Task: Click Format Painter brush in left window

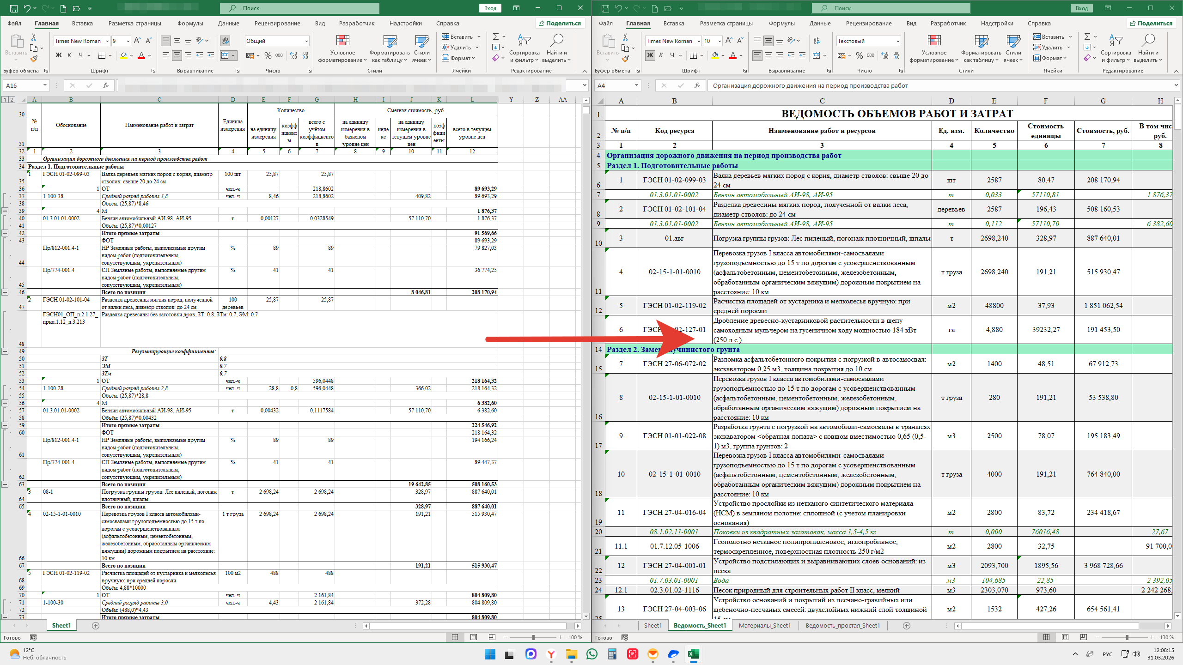Action: point(34,59)
